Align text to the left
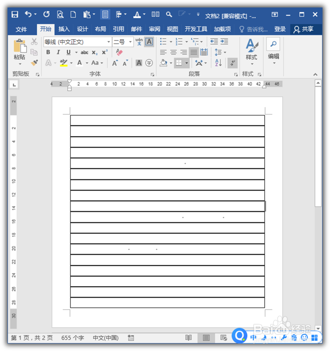The image size is (330, 351). pyautogui.click(x=163, y=53)
